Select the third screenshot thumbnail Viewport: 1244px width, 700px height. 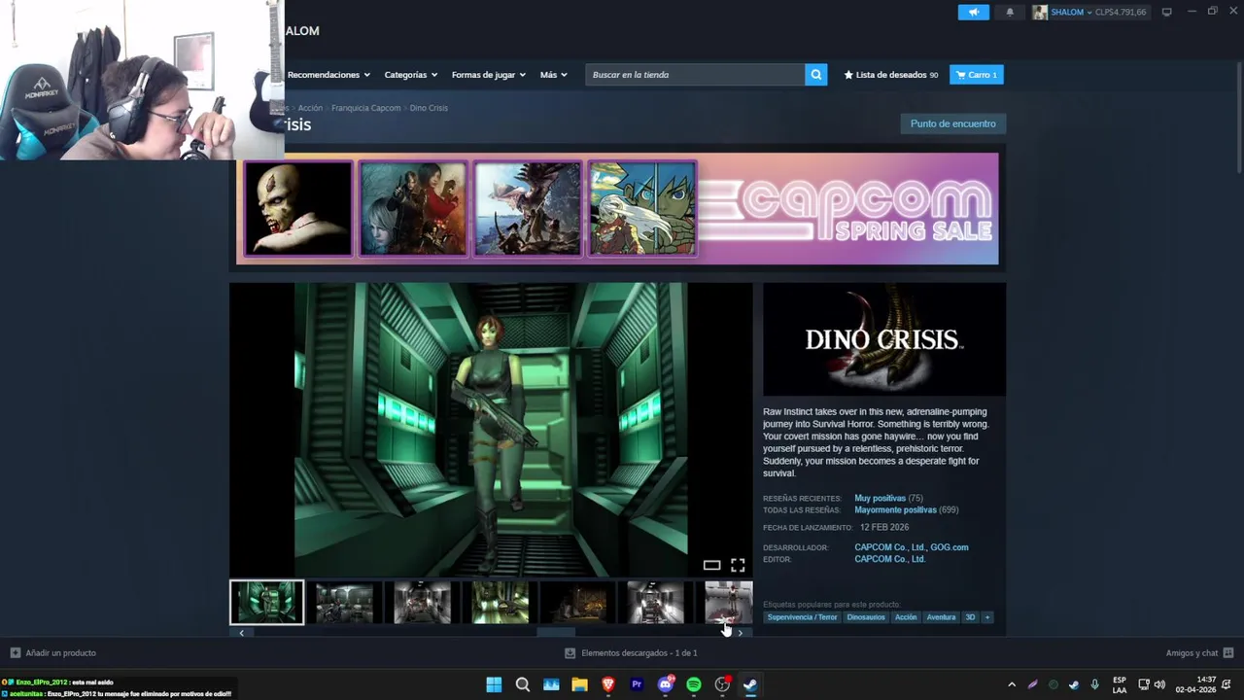tap(422, 603)
